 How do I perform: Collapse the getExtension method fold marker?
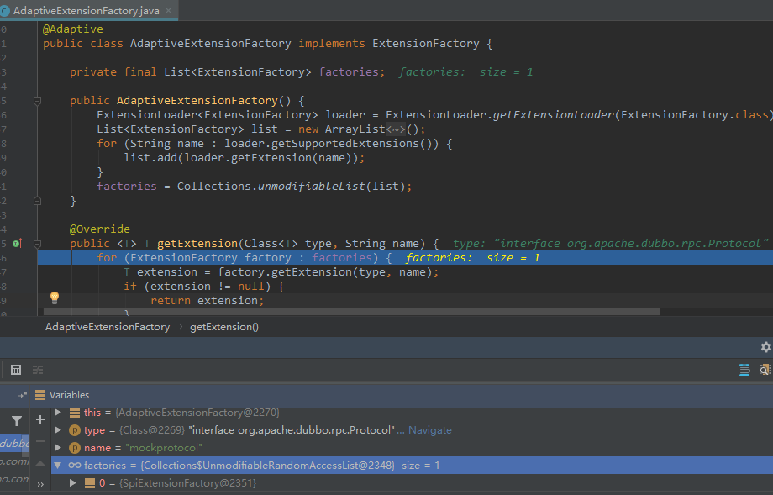tap(37, 244)
